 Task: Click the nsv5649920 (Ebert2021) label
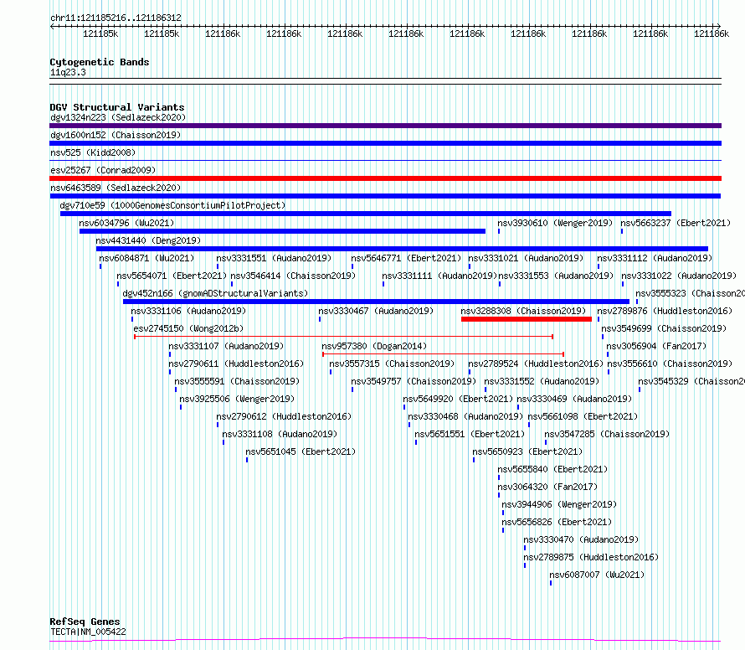pos(458,399)
